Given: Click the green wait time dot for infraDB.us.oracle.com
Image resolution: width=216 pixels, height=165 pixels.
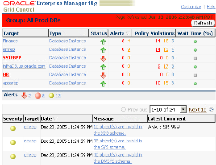Looking at the screenshot, I should (195, 67).
